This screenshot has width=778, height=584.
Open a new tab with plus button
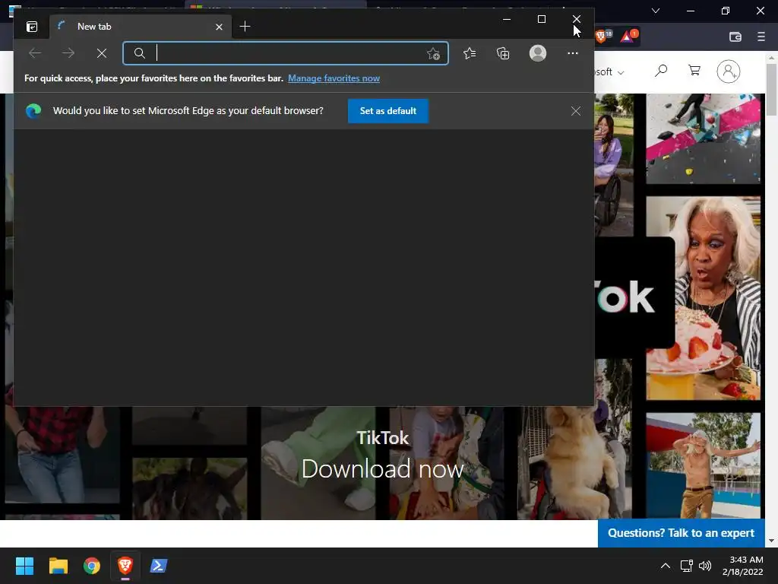pos(245,27)
